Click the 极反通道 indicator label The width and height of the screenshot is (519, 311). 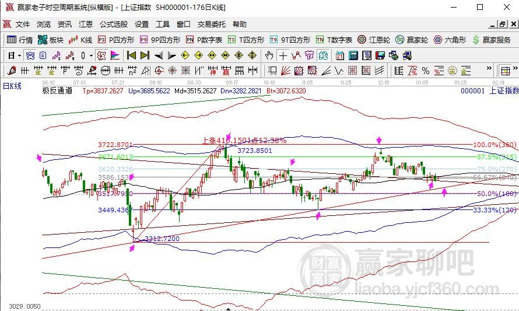57,91
